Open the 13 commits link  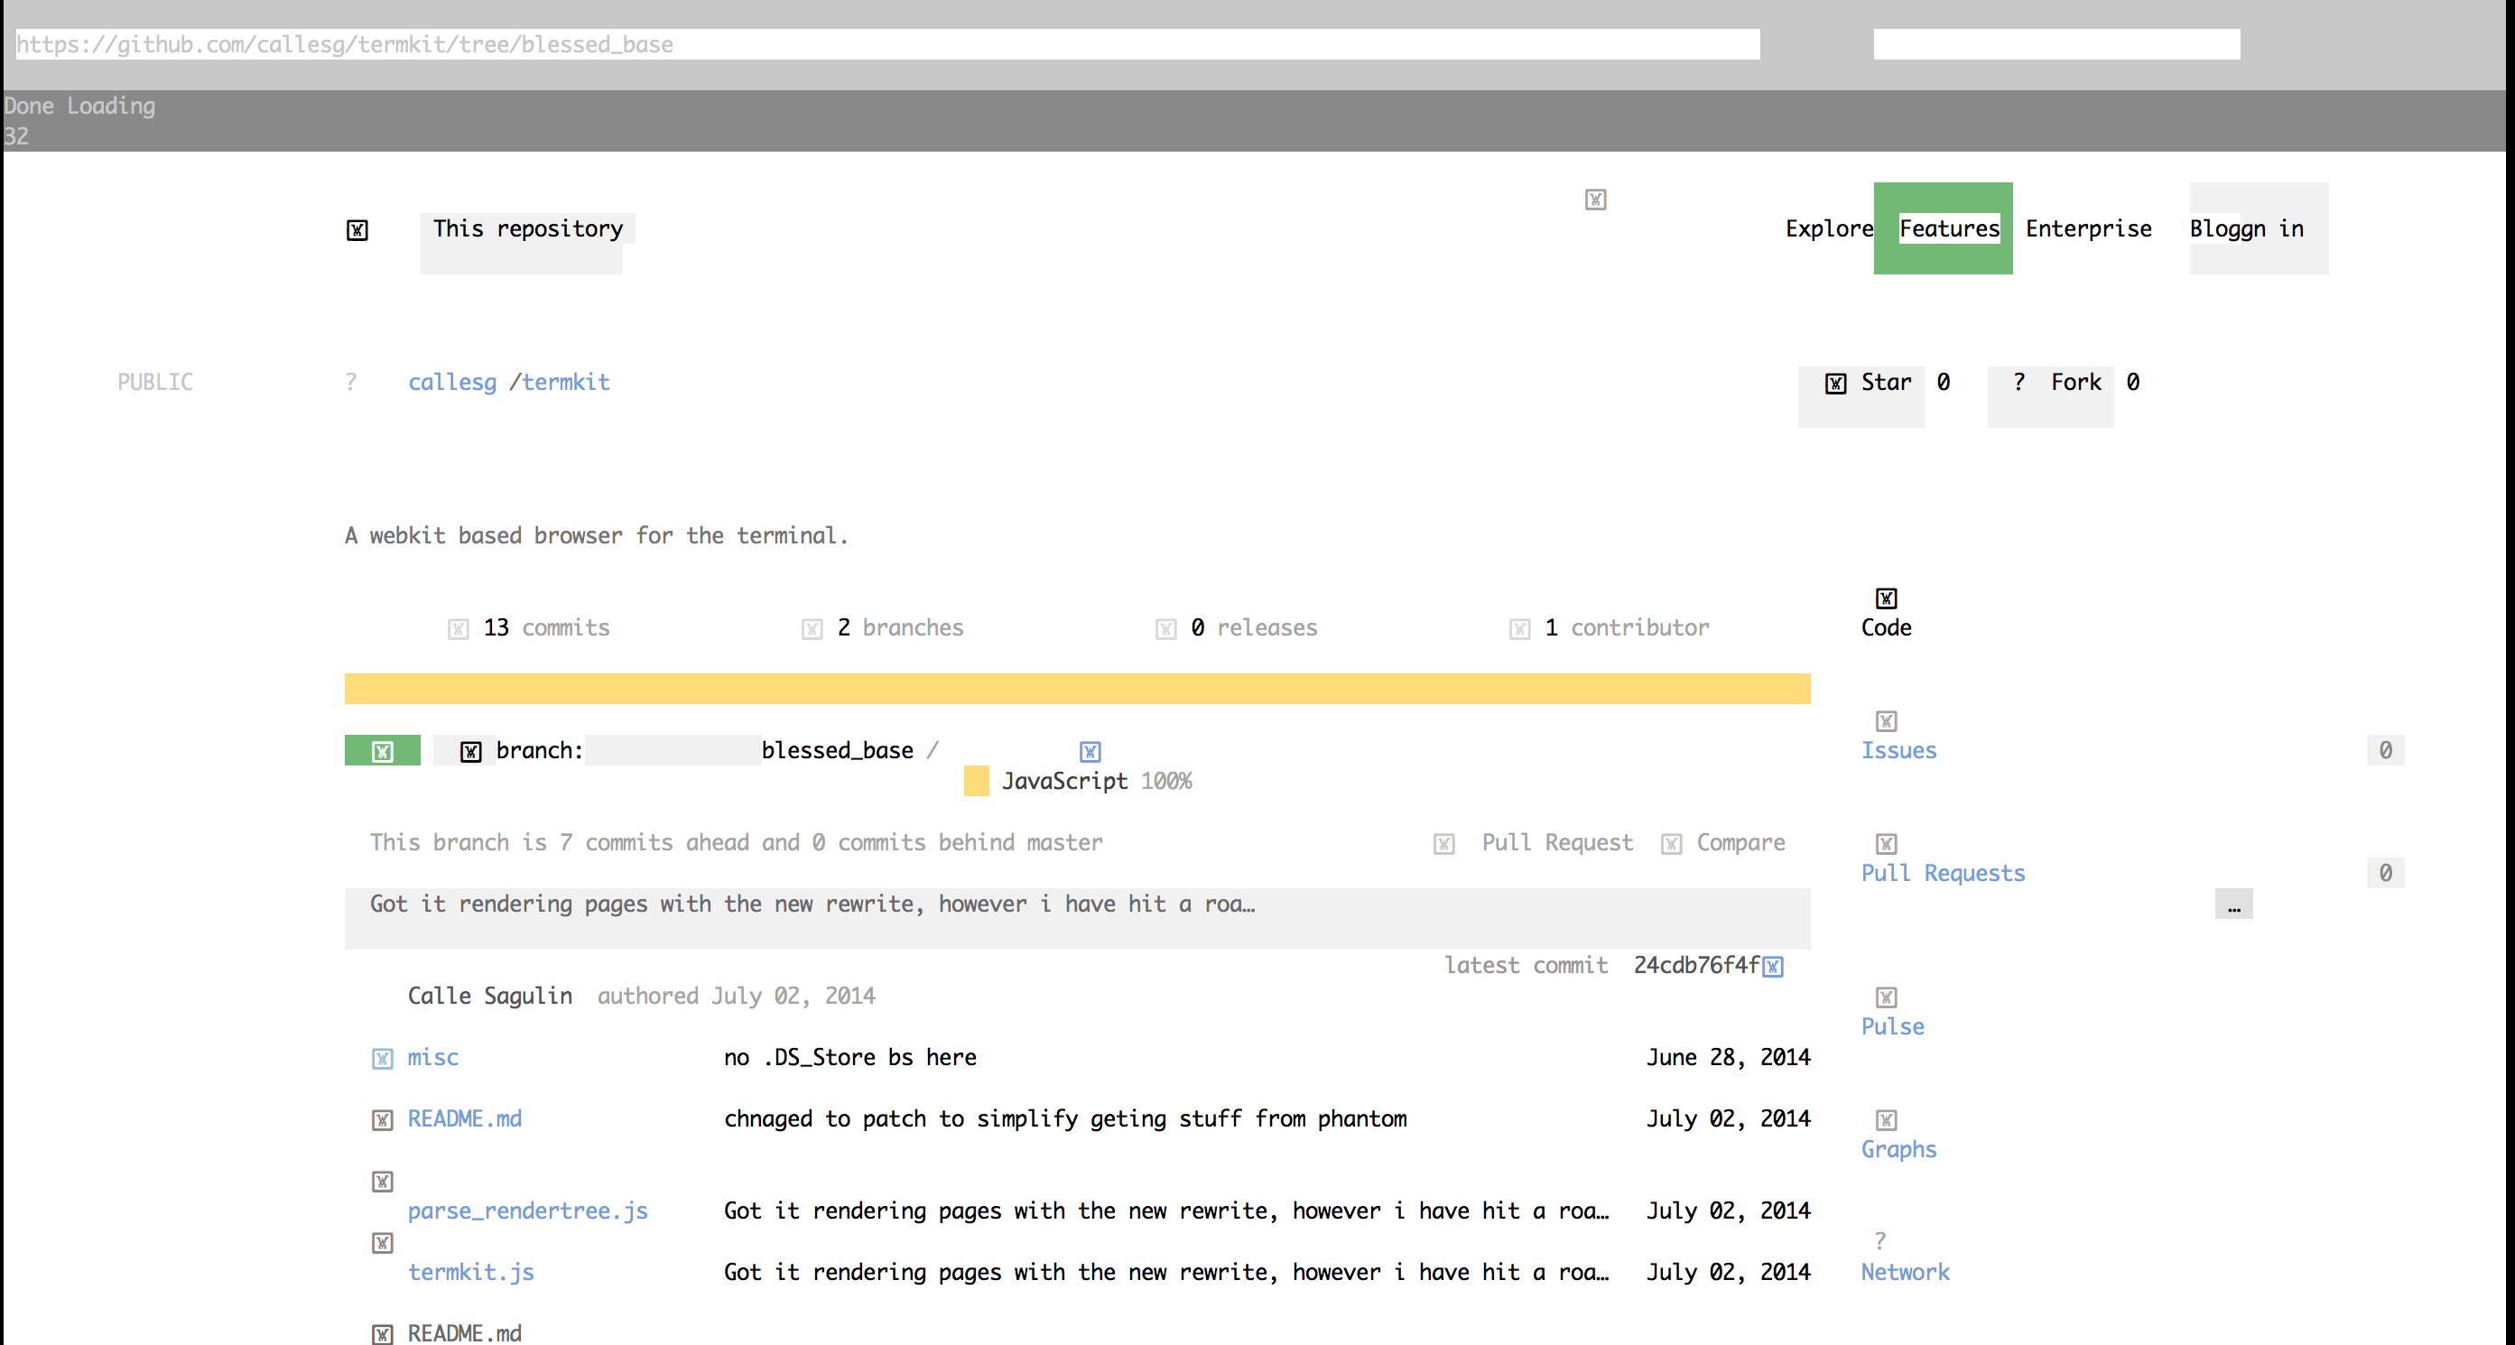pos(547,627)
